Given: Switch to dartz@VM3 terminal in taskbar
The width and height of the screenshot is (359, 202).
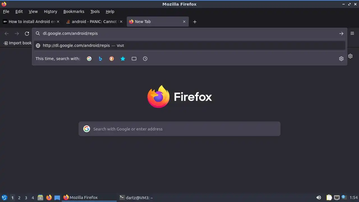Looking at the screenshot, I should pyautogui.click(x=146, y=198).
